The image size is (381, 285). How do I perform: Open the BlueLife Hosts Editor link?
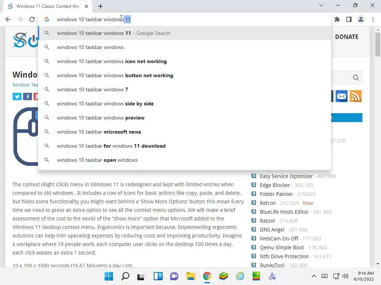(x=284, y=212)
